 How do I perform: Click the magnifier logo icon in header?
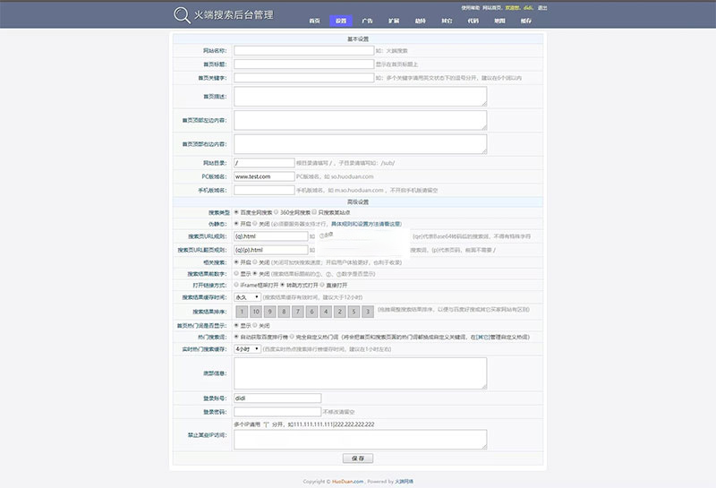tap(182, 14)
